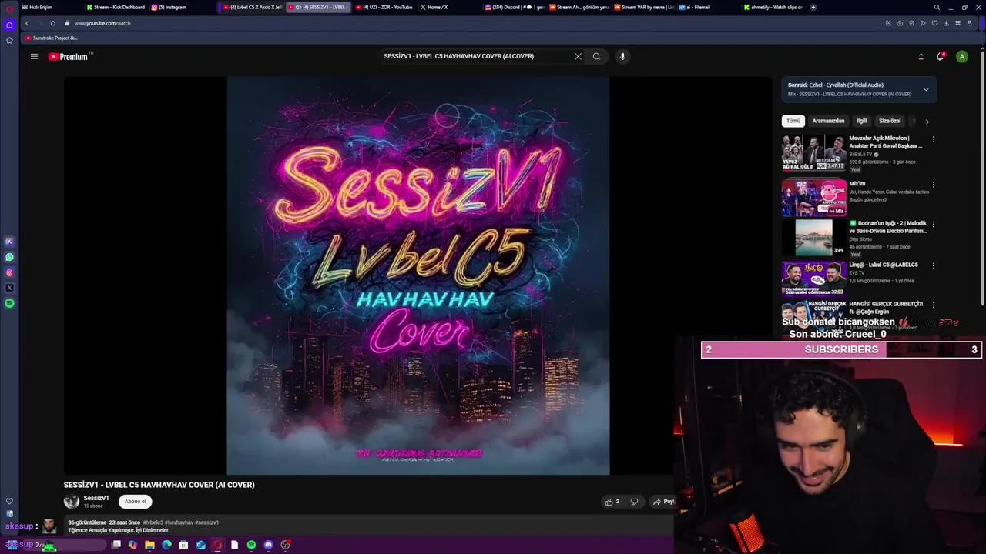
Task: Open Bodrum'un Işığı video title link
Action: [x=887, y=227]
